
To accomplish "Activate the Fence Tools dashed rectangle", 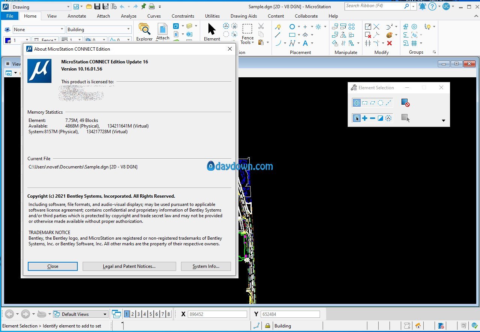I will (x=247, y=29).
